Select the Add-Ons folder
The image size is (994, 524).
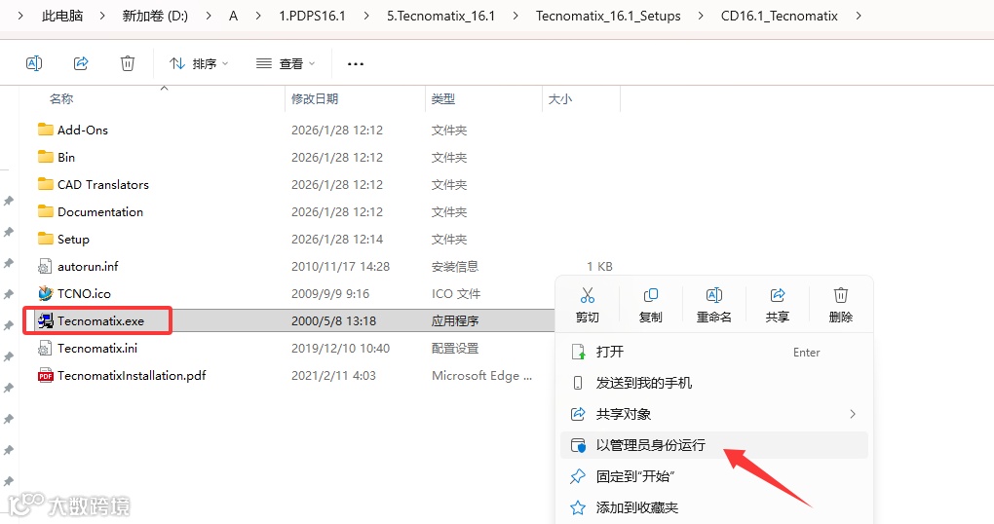(x=83, y=130)
